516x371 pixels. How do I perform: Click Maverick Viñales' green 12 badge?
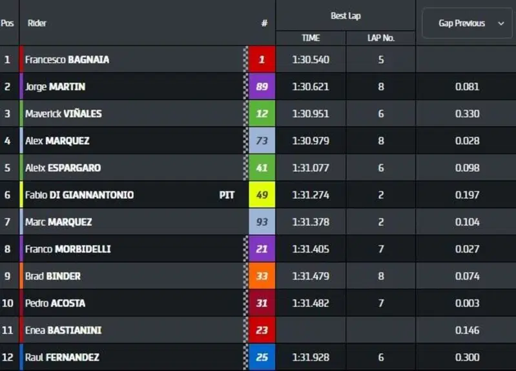262,114
